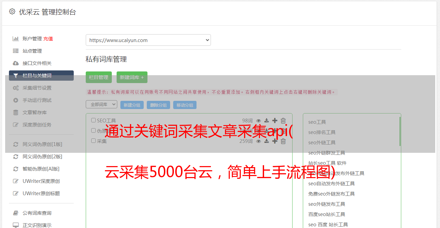The height and width of the screenshot is (228, 440).
Task: Tick the 伪原创 checkbox
Action: point(93,131)
